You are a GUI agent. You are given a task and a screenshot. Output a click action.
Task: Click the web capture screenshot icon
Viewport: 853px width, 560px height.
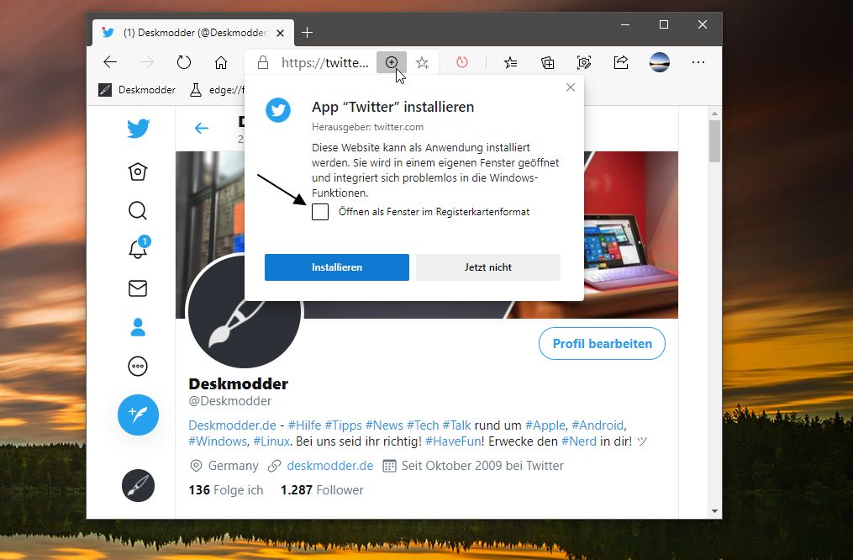point(584,62)
